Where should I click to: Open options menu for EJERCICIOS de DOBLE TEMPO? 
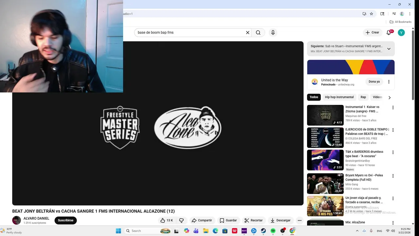click(x=393, y=130)
